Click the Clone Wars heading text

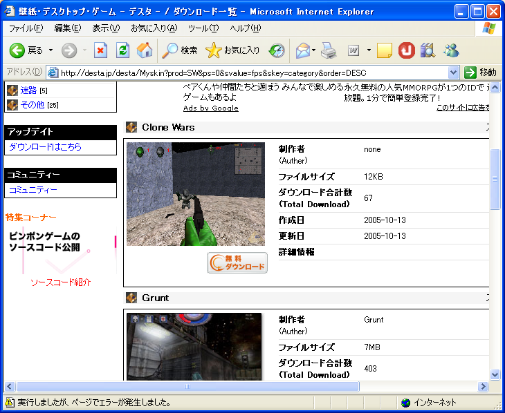(x=168, y=127)
